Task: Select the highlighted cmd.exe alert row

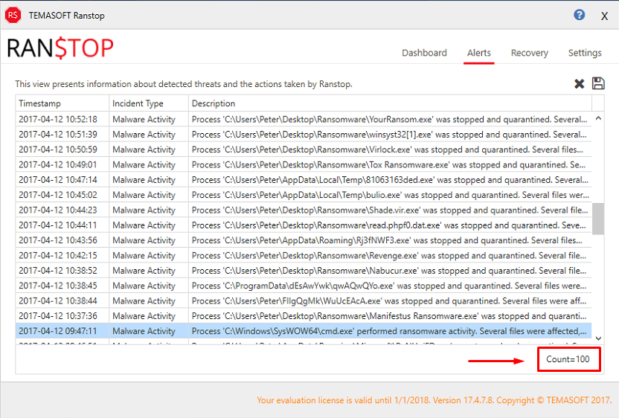Action: (304, 331)
